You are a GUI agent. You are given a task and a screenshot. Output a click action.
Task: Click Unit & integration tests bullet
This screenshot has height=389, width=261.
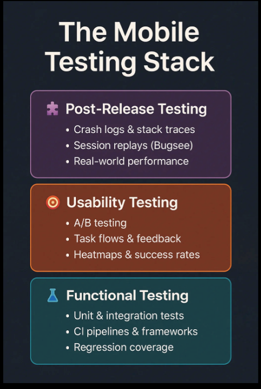point(129,316)
